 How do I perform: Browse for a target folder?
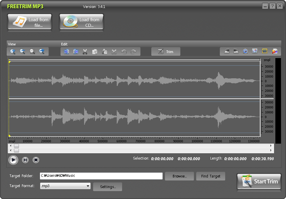[x=180, y=176]
